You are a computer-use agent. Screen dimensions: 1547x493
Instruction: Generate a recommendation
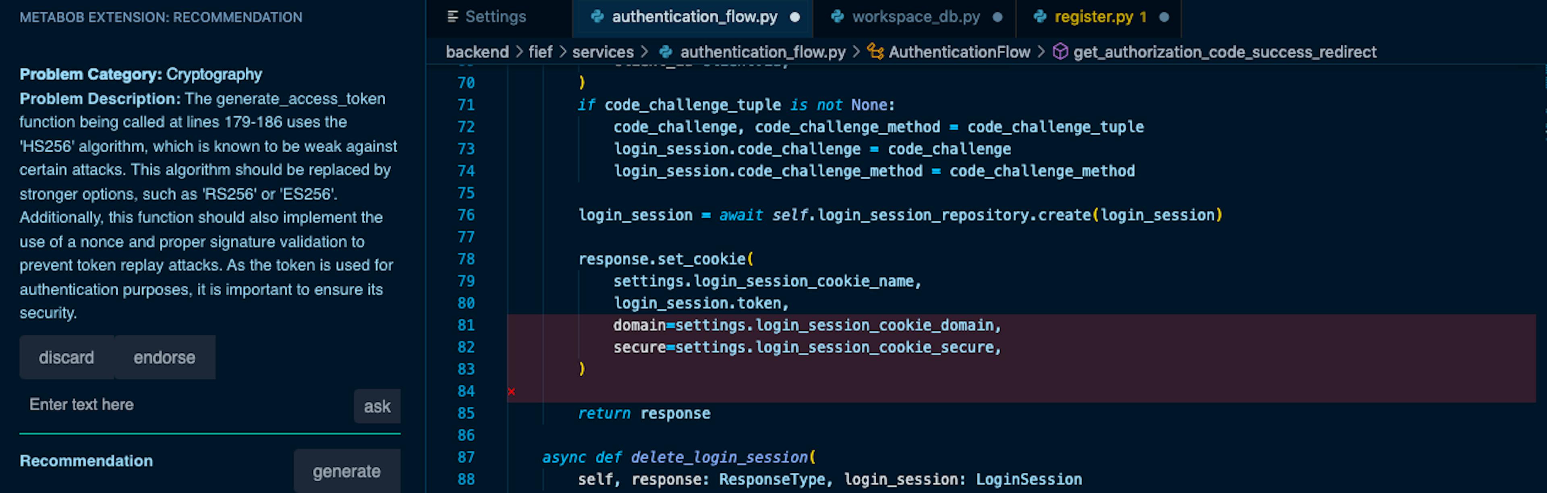pyautogui.click(x=347, y=471)
